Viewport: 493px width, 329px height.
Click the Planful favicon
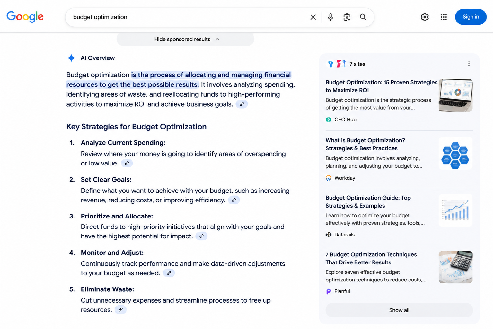[x=329, y=291]
